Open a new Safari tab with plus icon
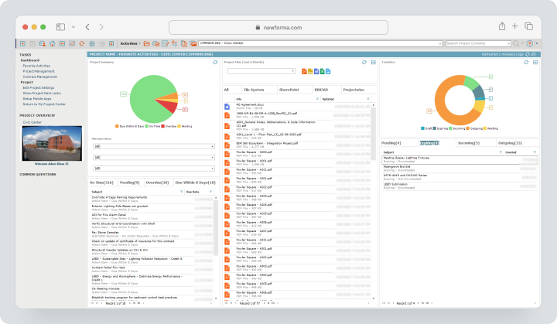Screen dimensions: 557x324 coord(514,26)
